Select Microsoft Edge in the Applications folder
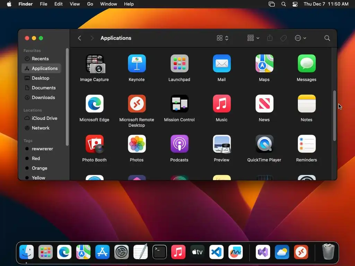 [x=94, y=104]
